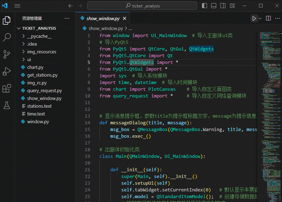Open query_request.py in the explorer
The image size is (282, 202).
[x=45, y=91]
